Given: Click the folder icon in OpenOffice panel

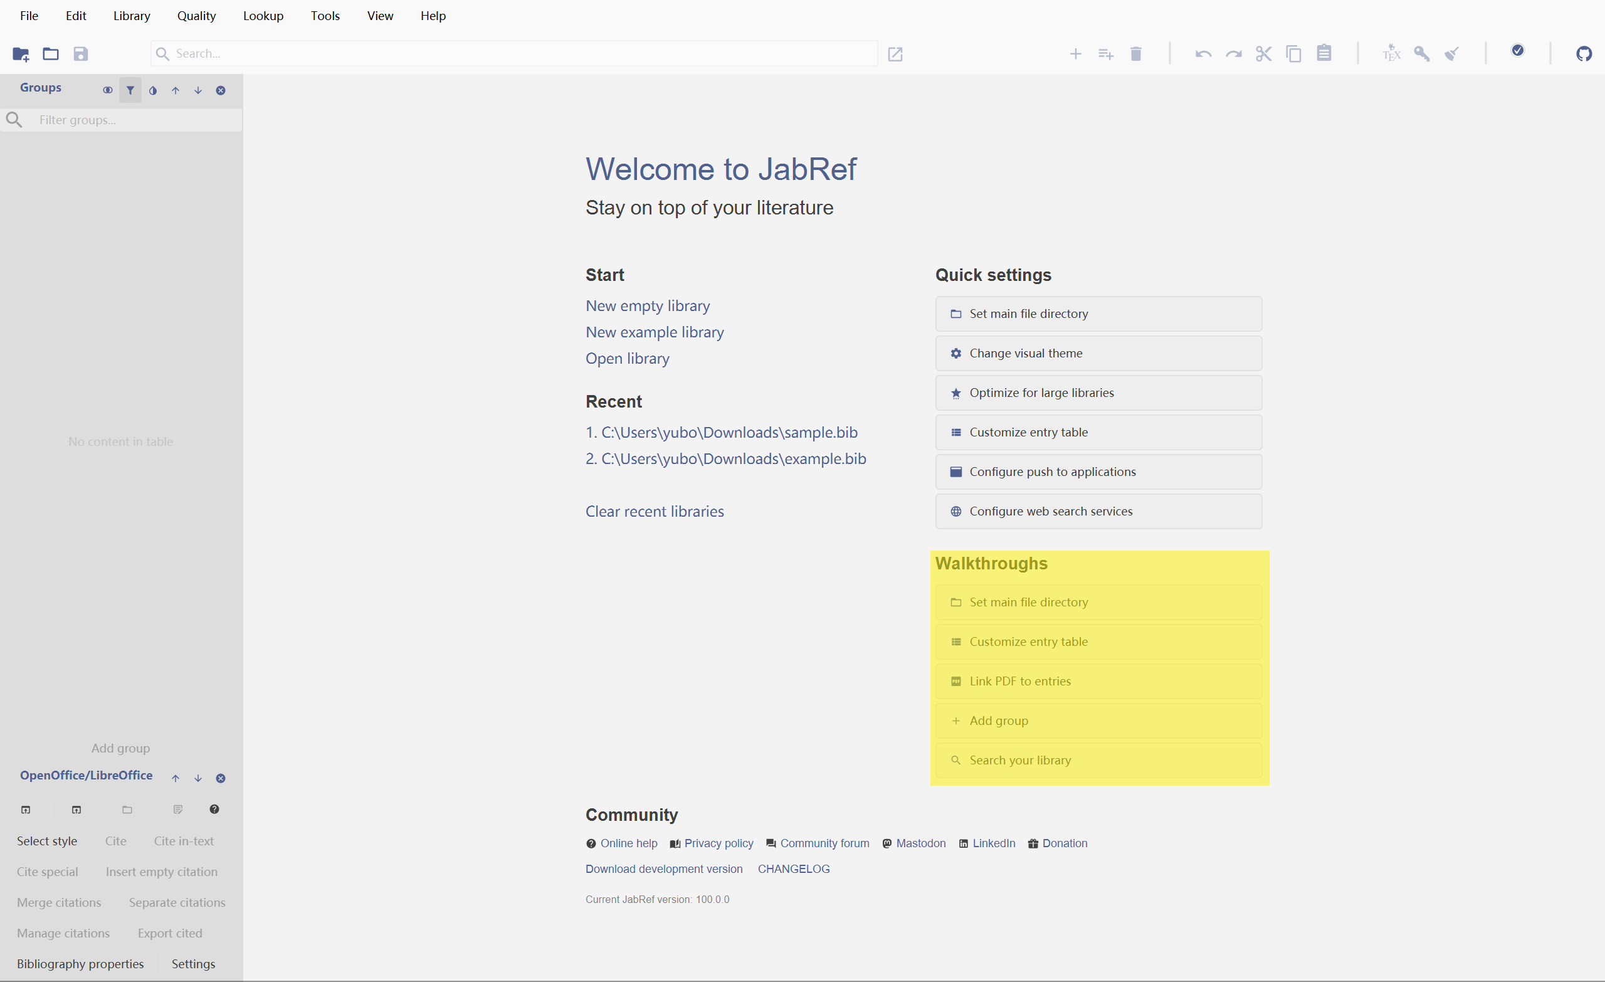Looking at the screenshot, I should [x=127, y=810].
